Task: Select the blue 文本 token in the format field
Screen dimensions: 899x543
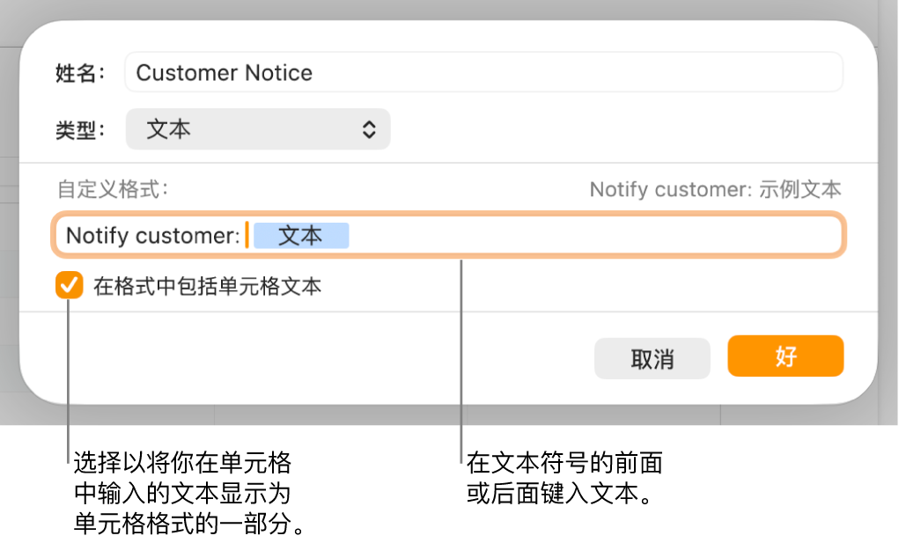Action: click(301, 235)
